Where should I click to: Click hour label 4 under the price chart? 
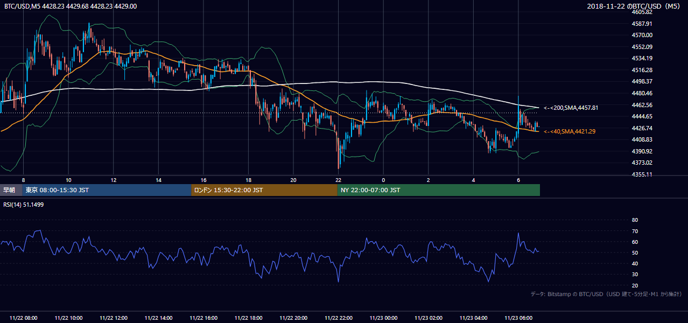tap(473, 180)
